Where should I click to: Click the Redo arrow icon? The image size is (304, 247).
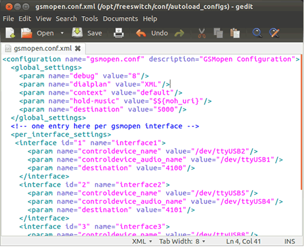click(x=179, y=33)
